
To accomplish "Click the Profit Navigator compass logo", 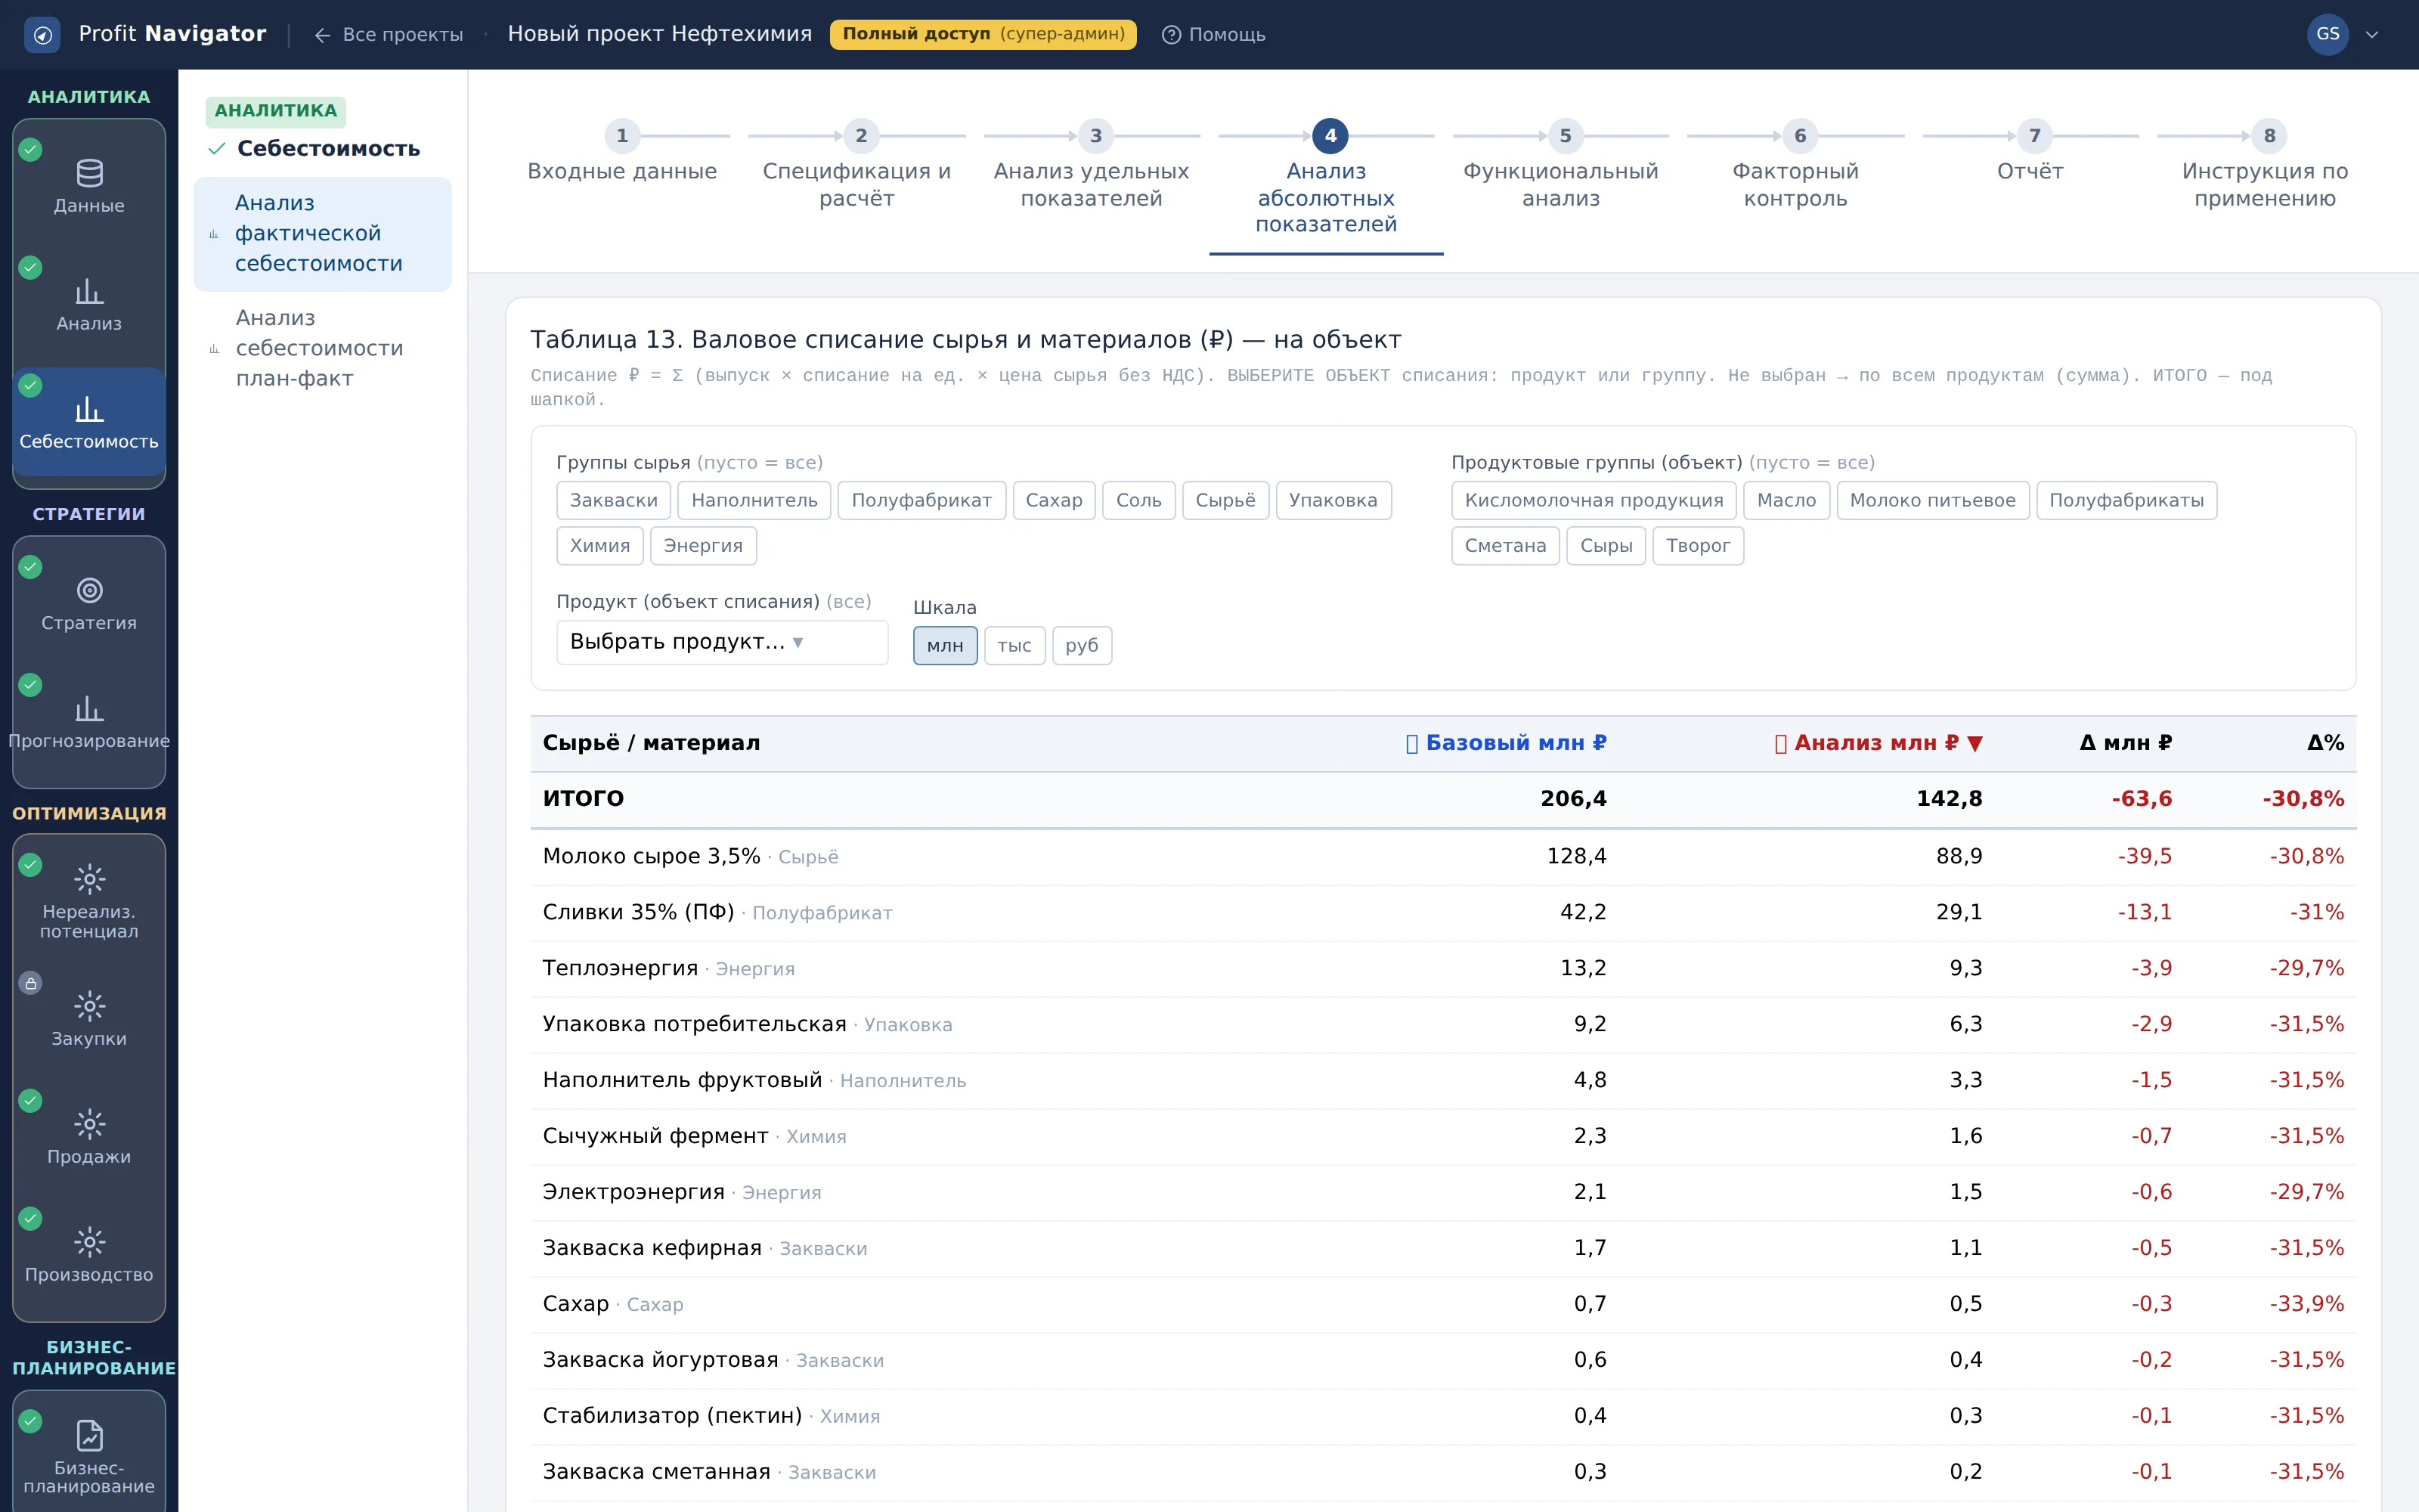I will coord(42,35).
